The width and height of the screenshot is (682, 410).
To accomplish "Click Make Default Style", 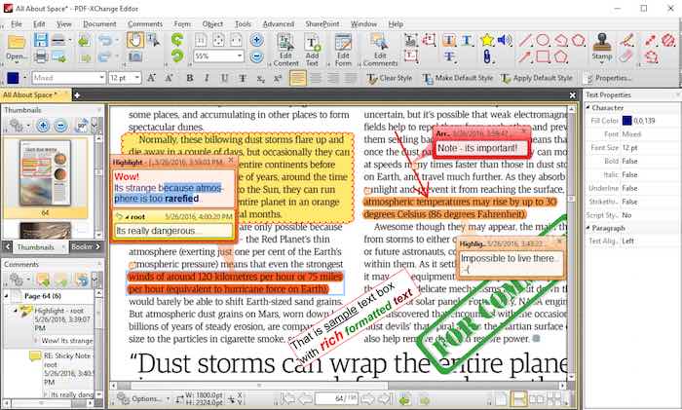I will click(x=458, y=78).
